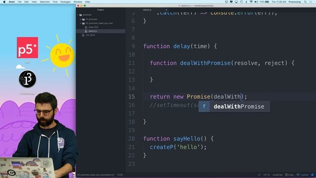Open the Find menu
The height and width of the screenshot is (178, 316).
click(55, 2)
